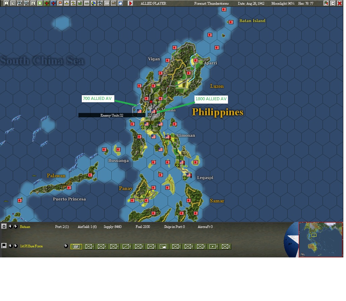Click the 'Airfield: 1 (6)' readout
Image resolution: width=346 pixels, height=301 pixels.
tap(87, 227)
